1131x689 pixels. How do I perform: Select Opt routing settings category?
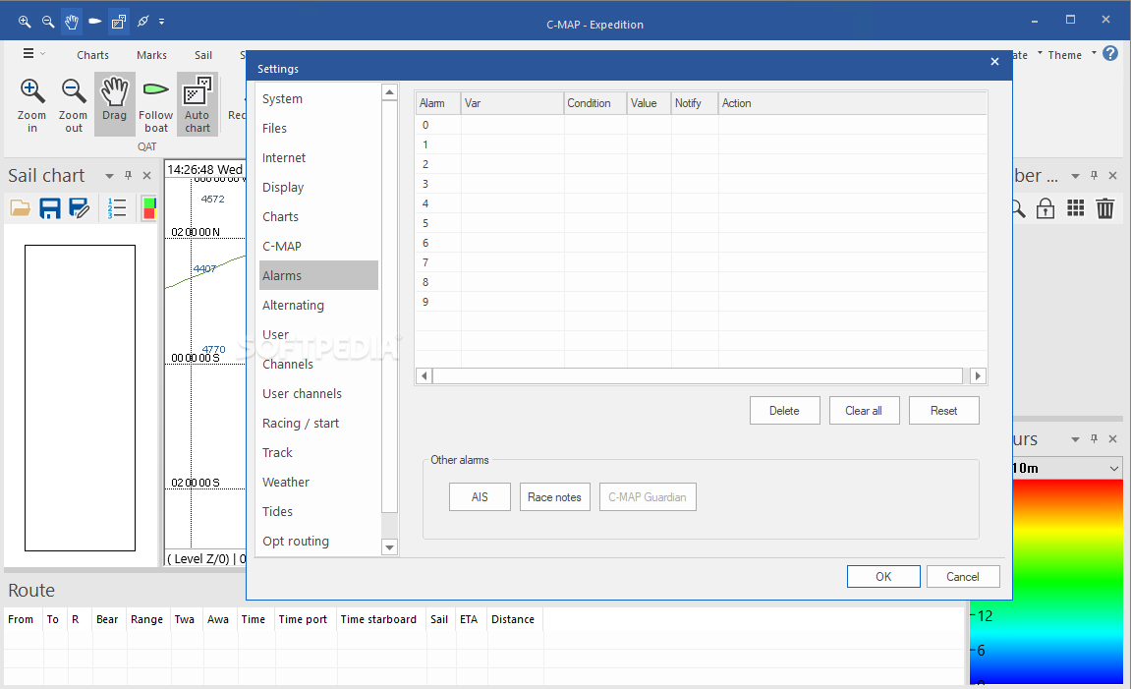click(x=318, y=542)
